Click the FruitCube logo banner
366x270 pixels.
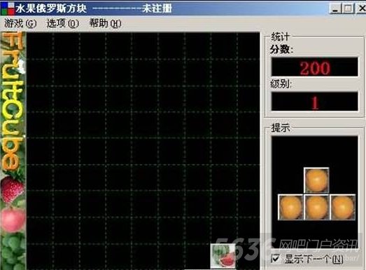click(13, 100)
